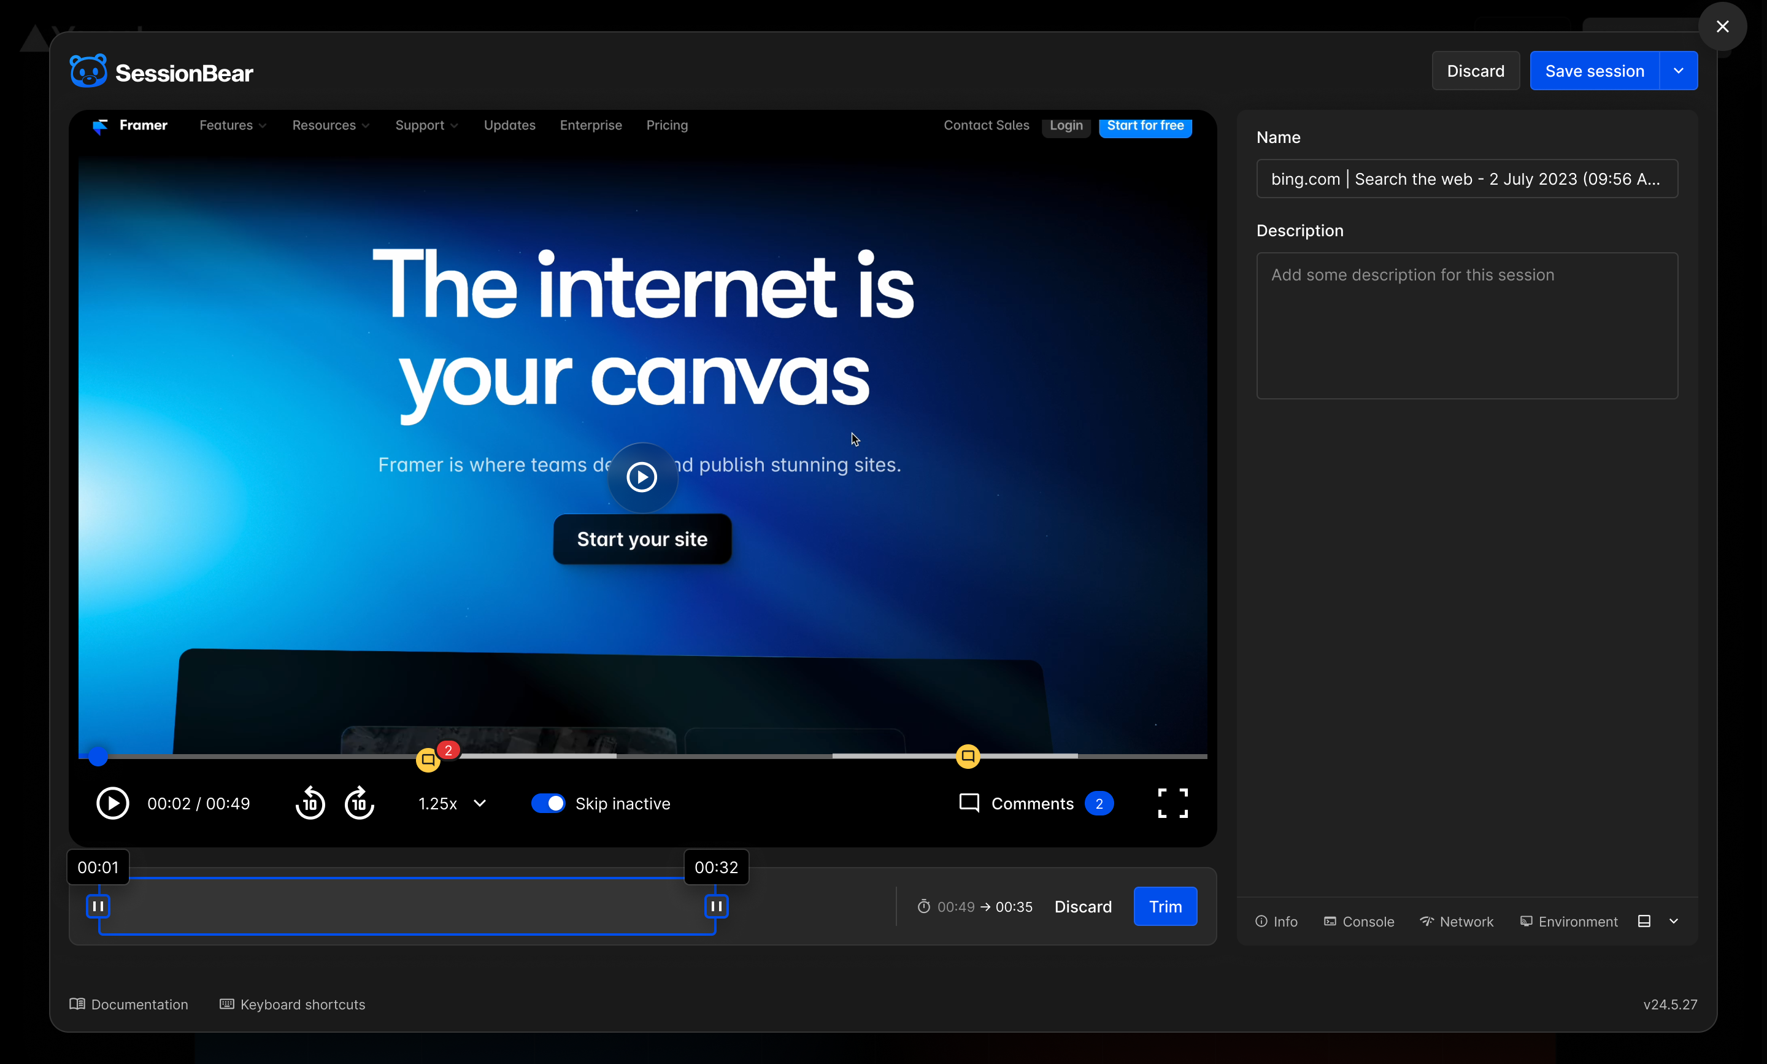This screenshot has height=1064, width=1767.
Task: Discard the session using the header button
Action: tap(1476, 71)
